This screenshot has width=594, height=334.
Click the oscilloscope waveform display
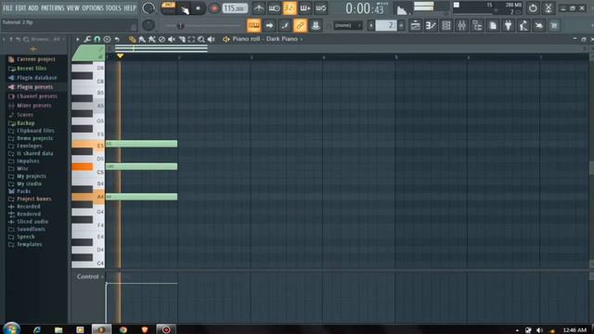pyautogui.click(x=402, y=8)
